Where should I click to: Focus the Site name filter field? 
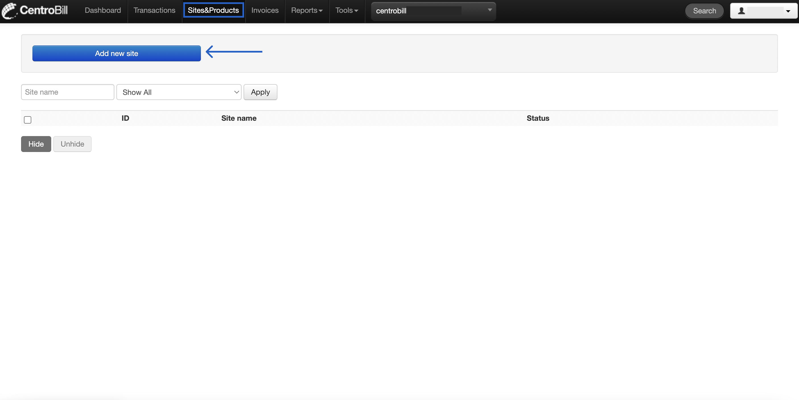click(68, 92)
